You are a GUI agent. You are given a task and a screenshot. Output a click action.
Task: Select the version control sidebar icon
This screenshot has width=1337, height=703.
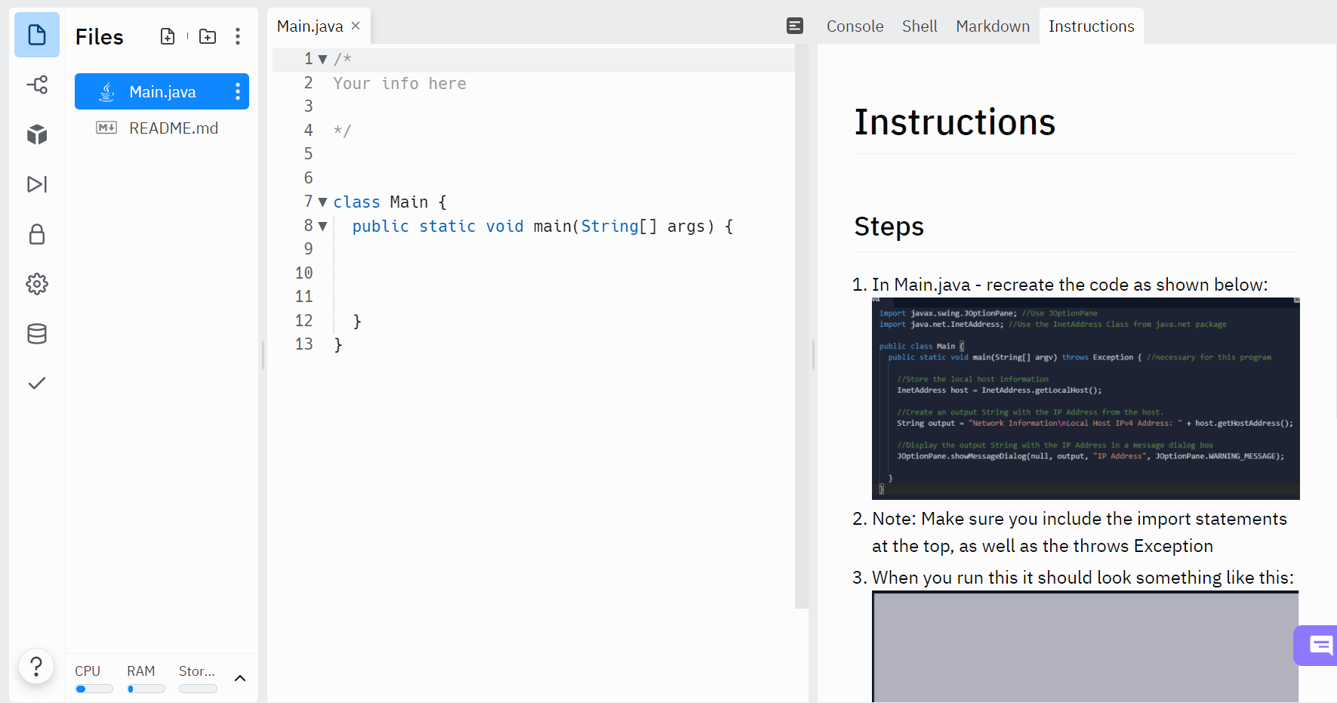pos(36,85)
